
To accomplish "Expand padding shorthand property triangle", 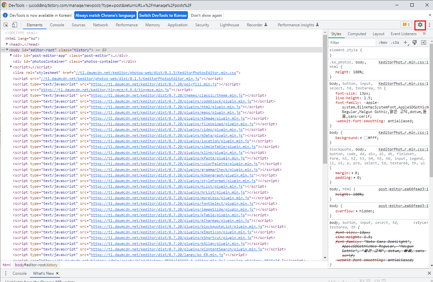I will (355, 178).
